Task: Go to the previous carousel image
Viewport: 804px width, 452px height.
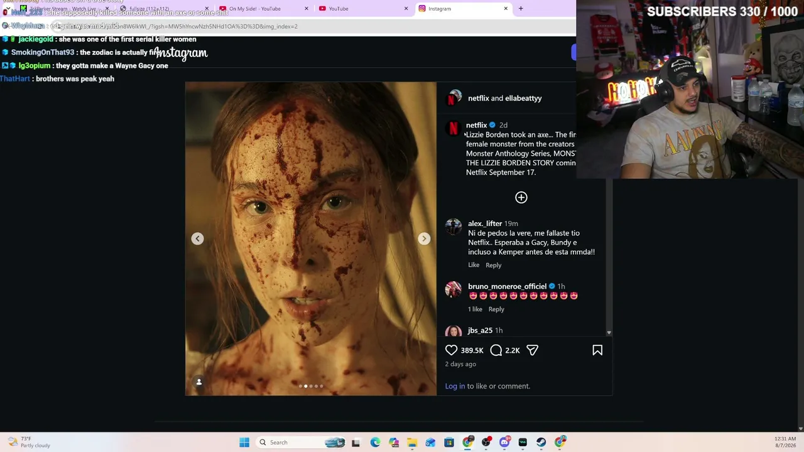Action: click(197, 239)
